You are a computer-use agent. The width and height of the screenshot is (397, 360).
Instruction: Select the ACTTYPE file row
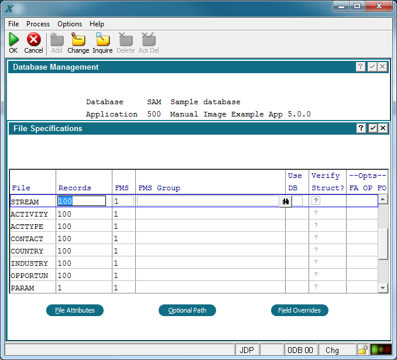(194, 225)
